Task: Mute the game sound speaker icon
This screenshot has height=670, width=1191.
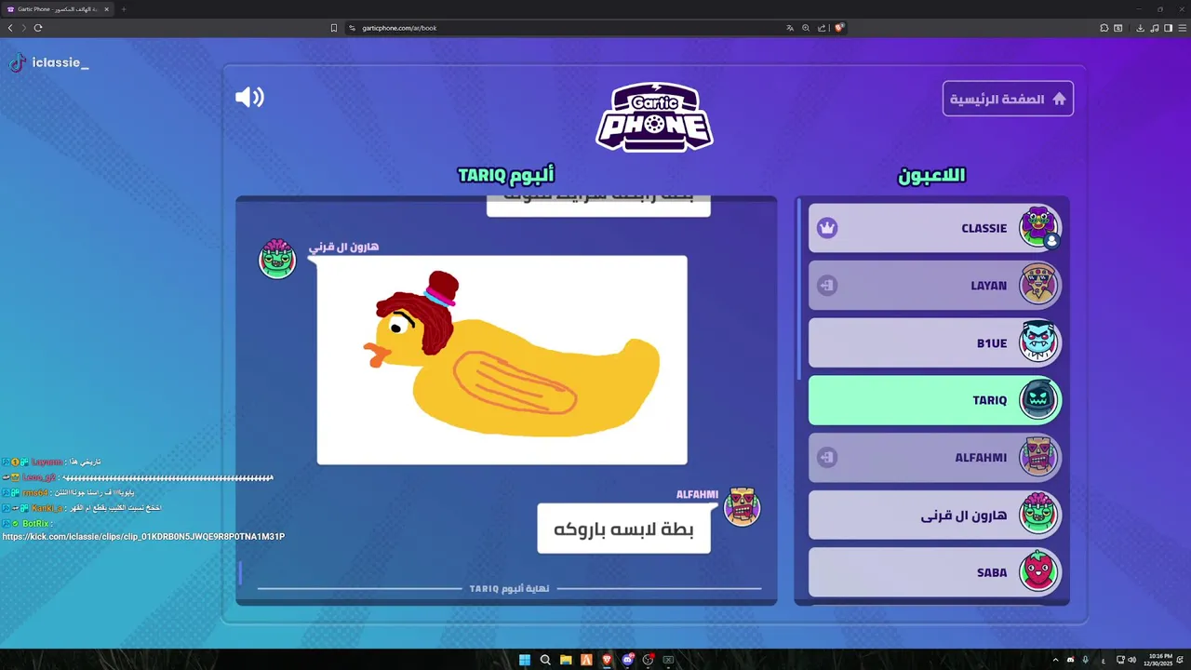Action: 249,97
